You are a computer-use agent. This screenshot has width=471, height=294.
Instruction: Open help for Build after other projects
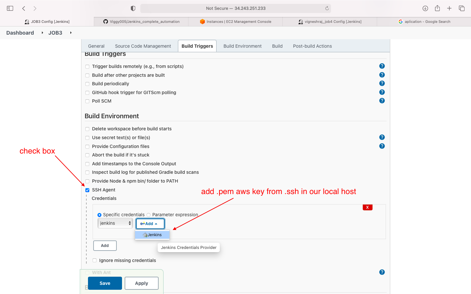[382, 75]
